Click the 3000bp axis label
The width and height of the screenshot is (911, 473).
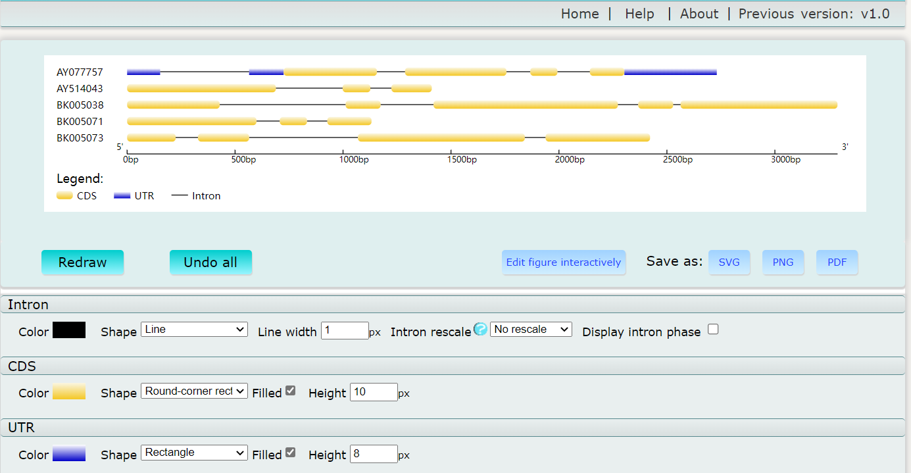click(785, 160)
